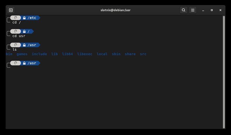Click the 'ls' command text

click(14, 49)
